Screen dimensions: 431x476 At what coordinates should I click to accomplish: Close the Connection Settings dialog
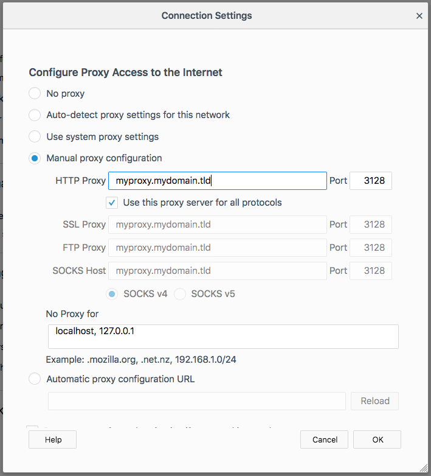pos(419,16)
